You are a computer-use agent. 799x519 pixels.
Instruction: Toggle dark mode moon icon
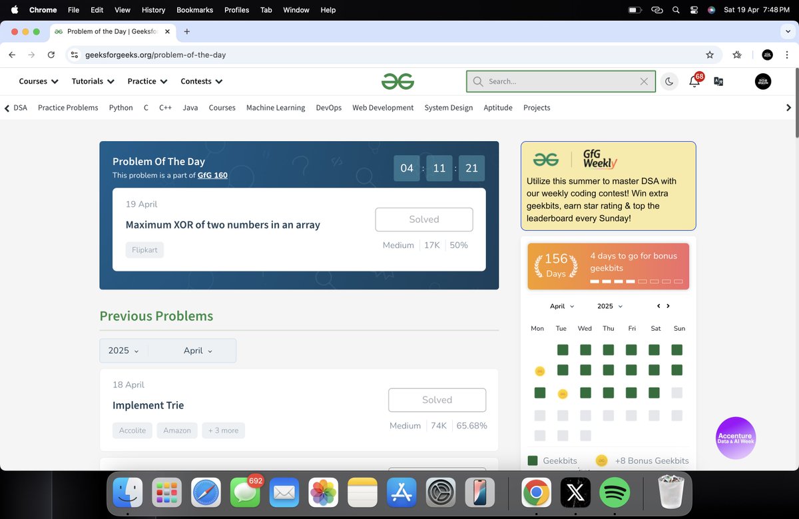(669, 81)
